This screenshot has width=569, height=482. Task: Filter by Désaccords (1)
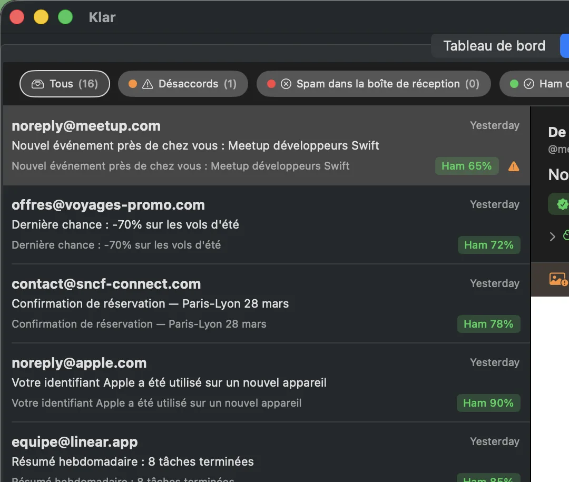pyautogui.click(x=183, y=84)
